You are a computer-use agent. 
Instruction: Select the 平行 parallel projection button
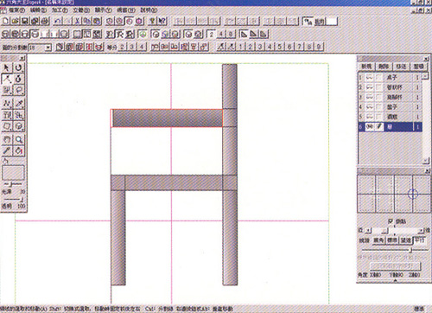[420, 240]
